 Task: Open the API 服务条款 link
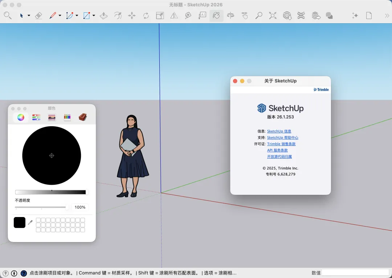click(x=277, y=150)
